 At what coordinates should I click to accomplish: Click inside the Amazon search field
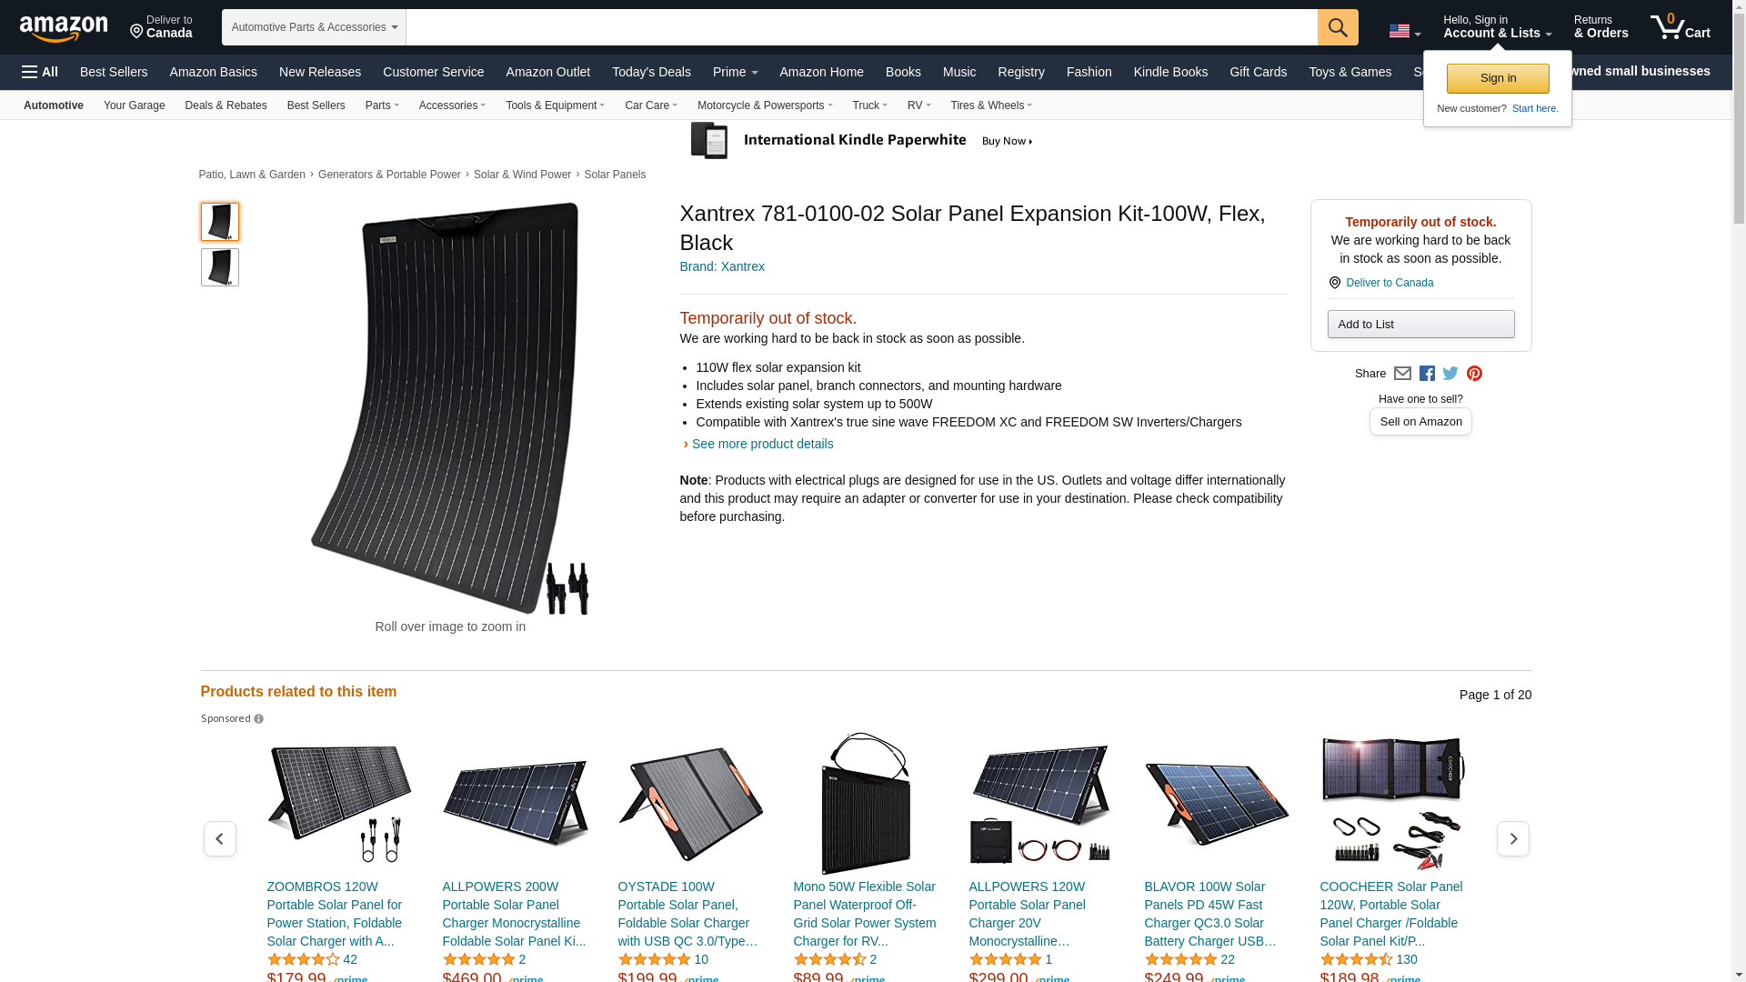[x=861, y=27]
